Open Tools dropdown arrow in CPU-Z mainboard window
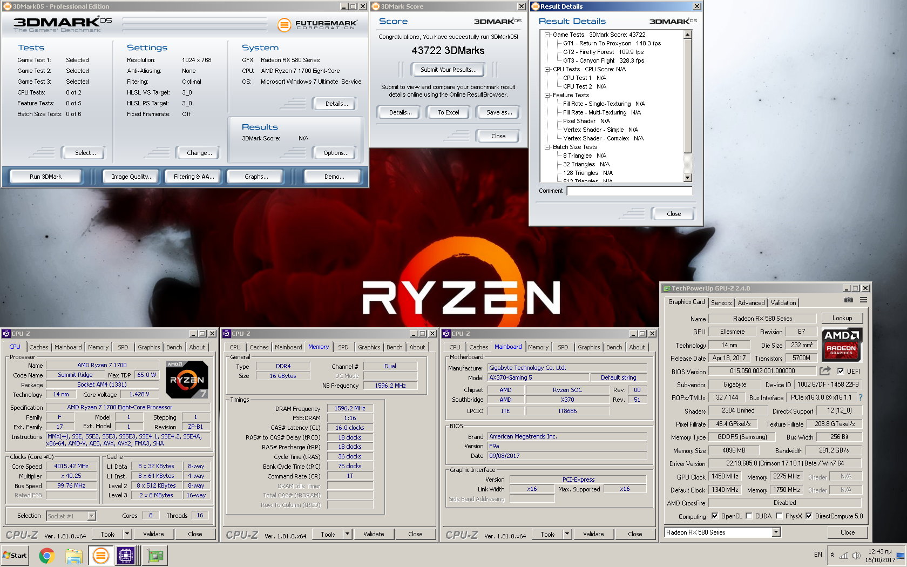This screenshot has height=567, width=907. click(x=567, y=534)
